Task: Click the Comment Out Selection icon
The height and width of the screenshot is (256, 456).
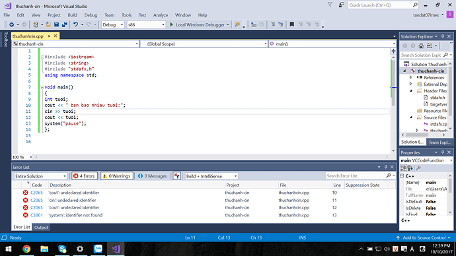Action: pyautogui.click(x=273, y=24)
